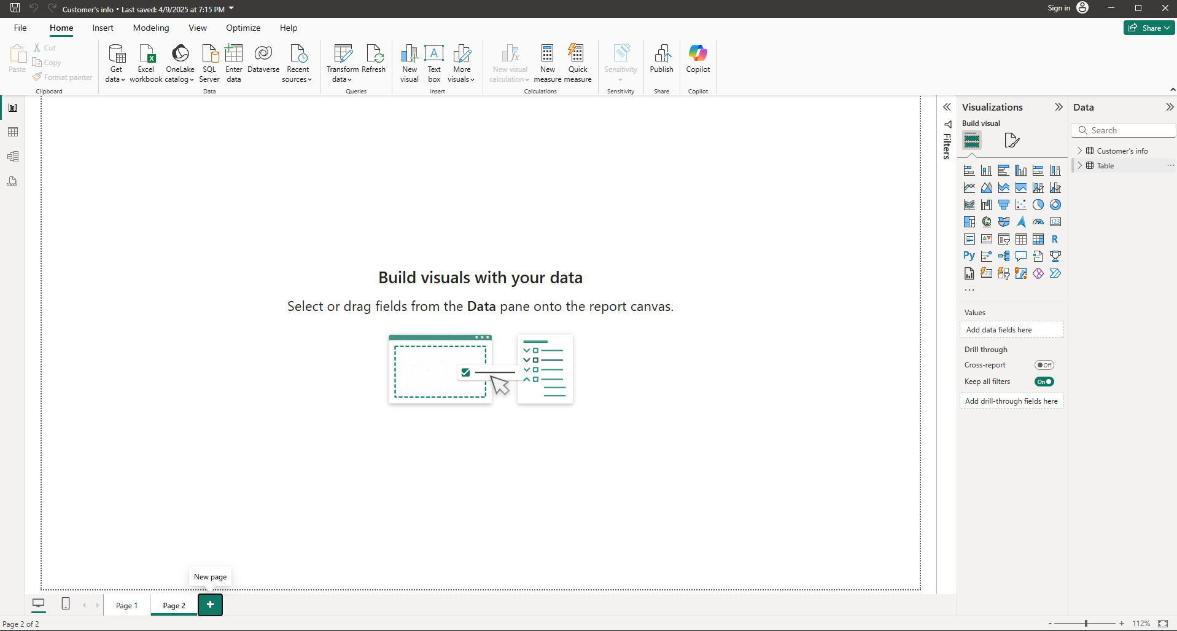Toggle the Cross-report switch on
The height and width of the screenshot is (631, 1177).
[1044, 365]
